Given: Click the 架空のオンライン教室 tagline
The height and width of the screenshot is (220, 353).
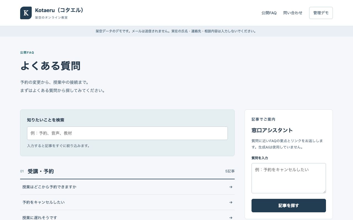Looking at the screenshot, I should [51, 18].
